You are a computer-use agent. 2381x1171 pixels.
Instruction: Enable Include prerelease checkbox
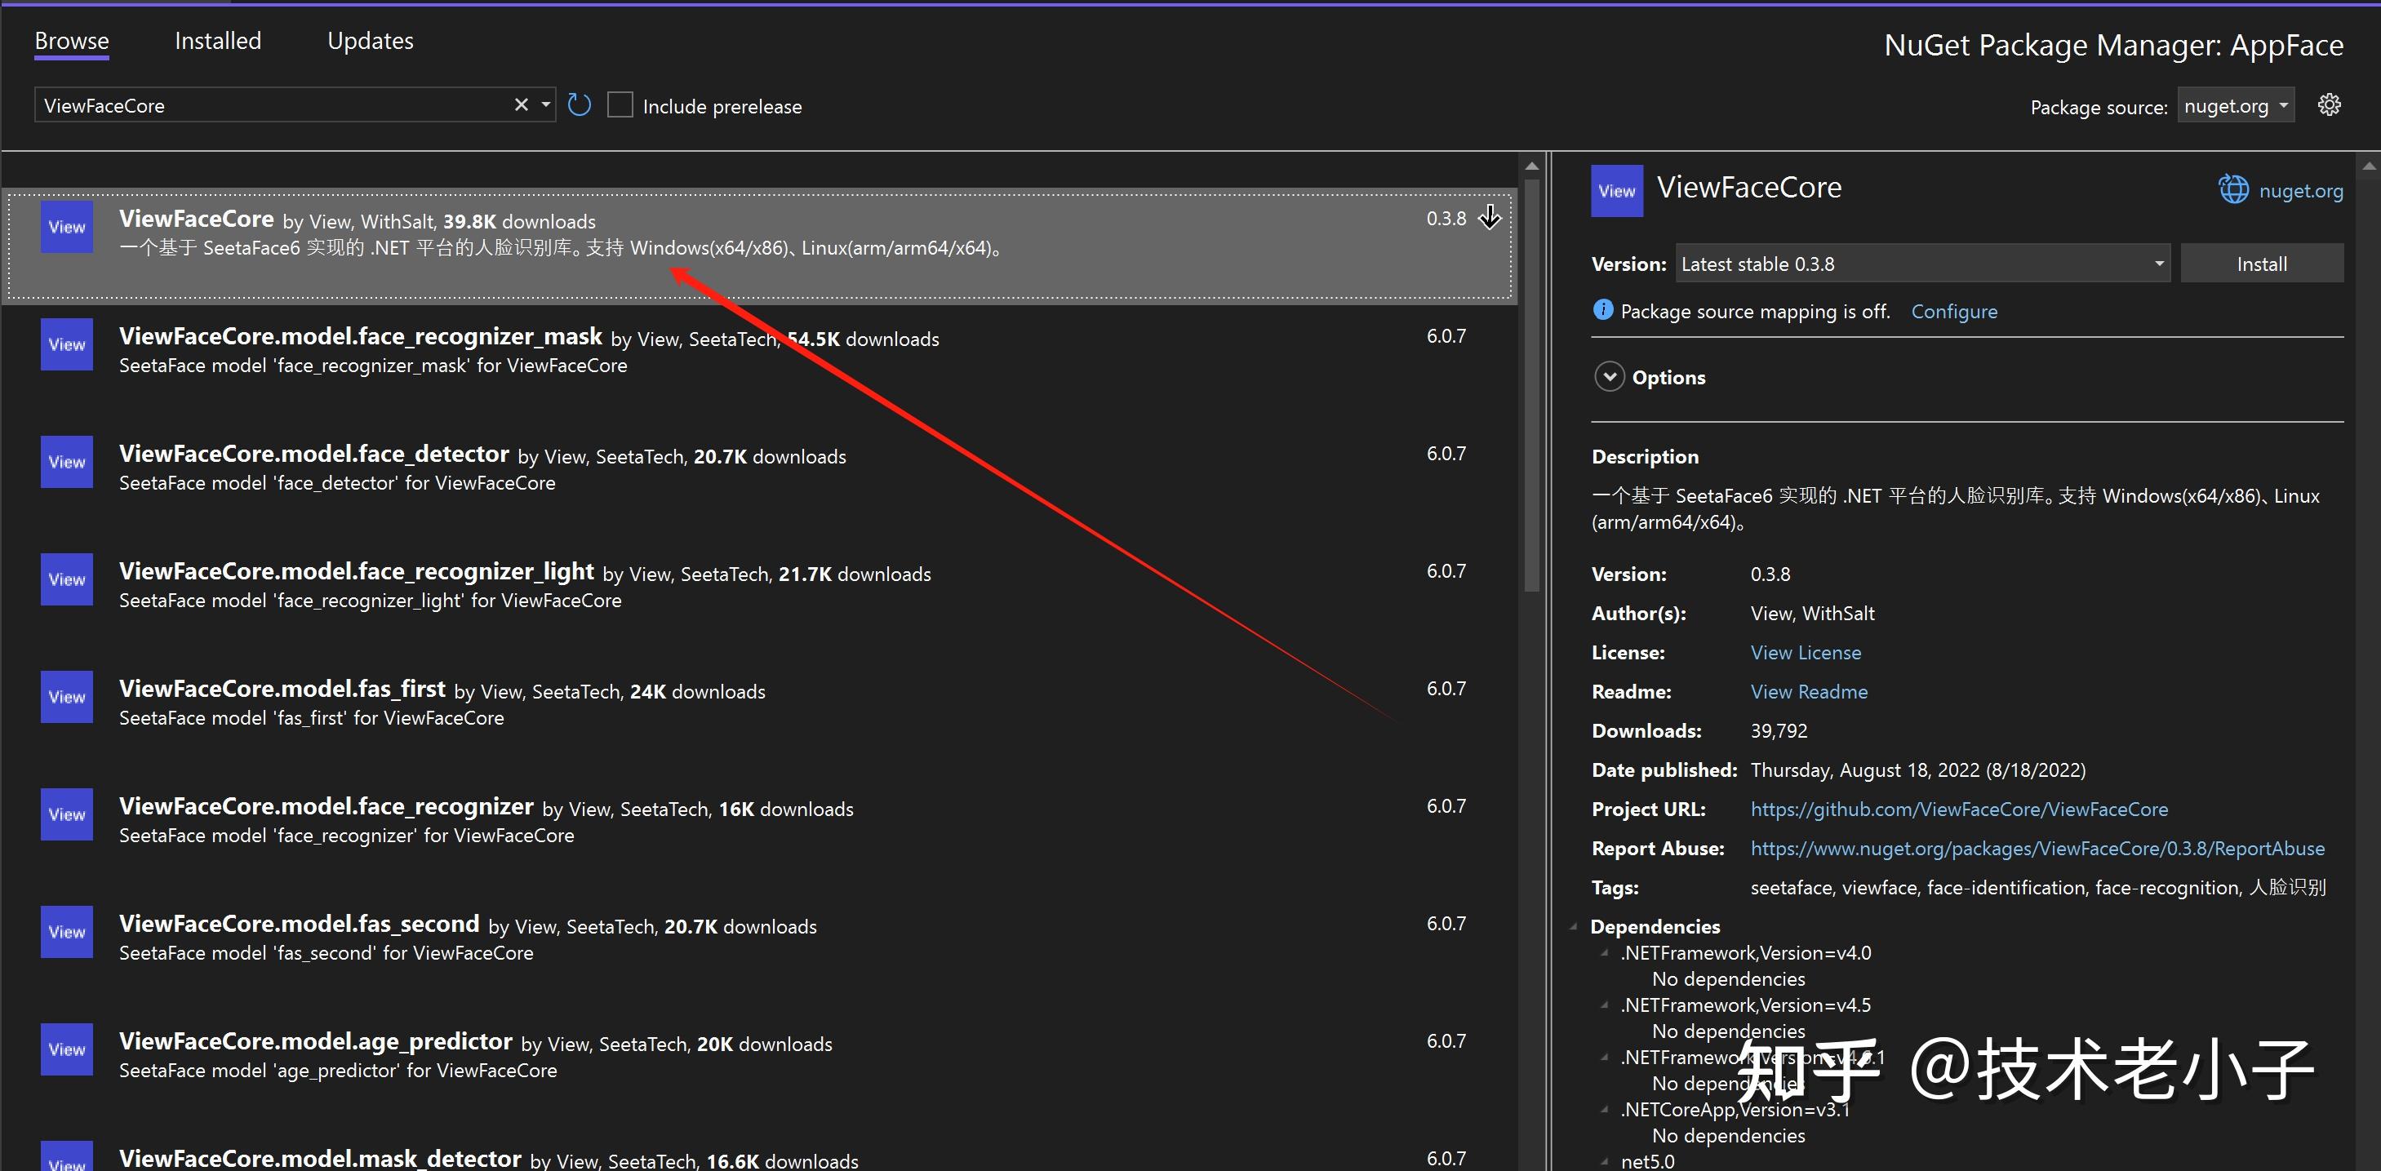point(620,105)
